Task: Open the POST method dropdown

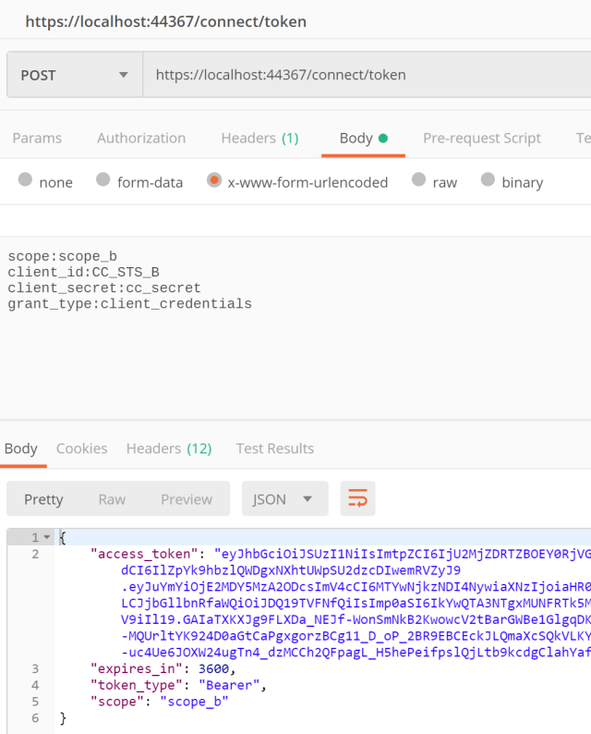Action: [x=74, y=75]
